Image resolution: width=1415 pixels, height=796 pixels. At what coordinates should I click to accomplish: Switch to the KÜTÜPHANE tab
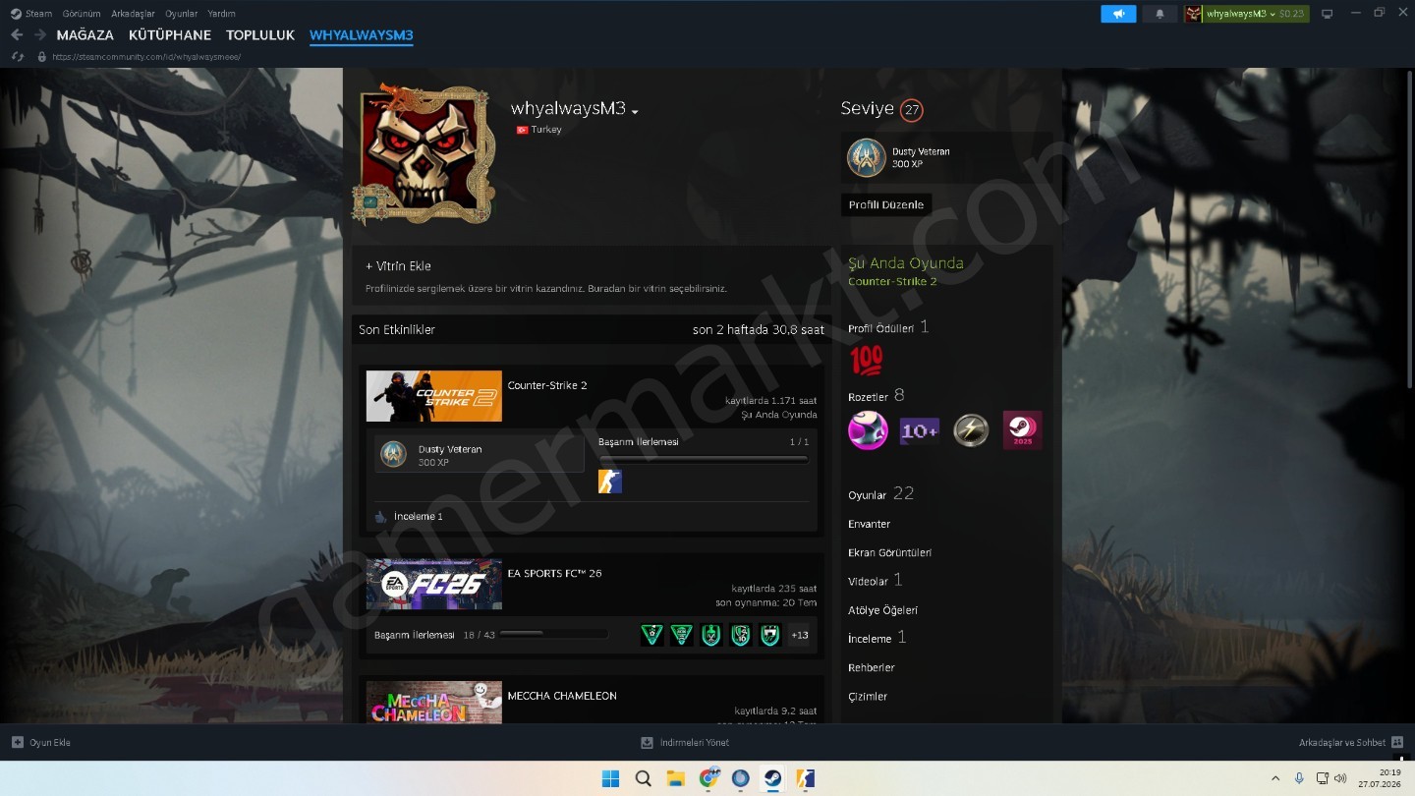170,35
